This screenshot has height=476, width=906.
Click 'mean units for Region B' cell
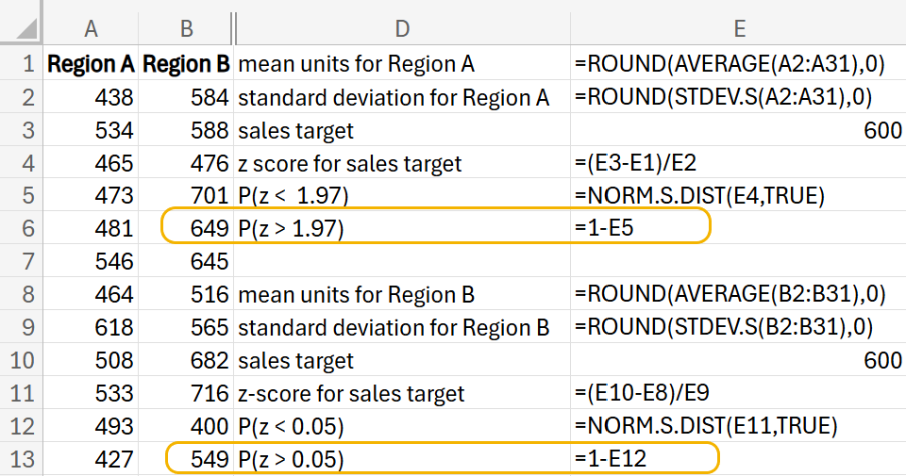click(x=402, y=295)
